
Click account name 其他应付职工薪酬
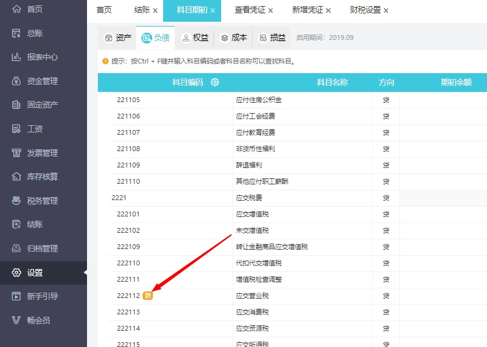(262, 181)
